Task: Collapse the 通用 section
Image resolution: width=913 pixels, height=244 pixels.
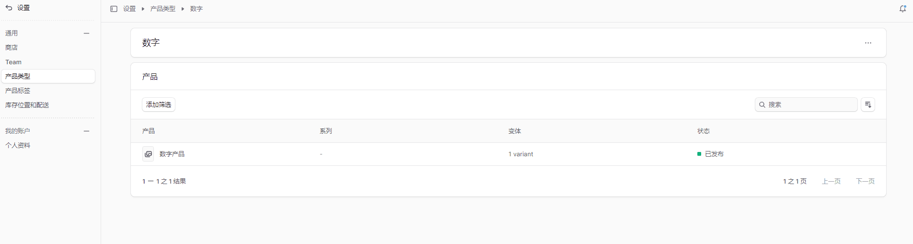Action: coord(86,33)
